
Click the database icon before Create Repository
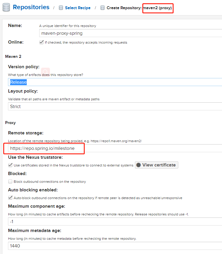(x=103, y=8)
